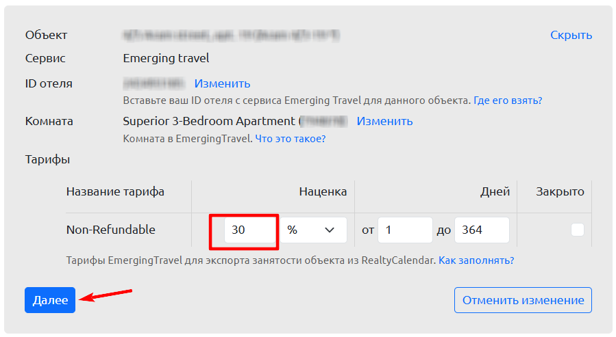Click Изменить next to hotel ID

tap(223, 83)
